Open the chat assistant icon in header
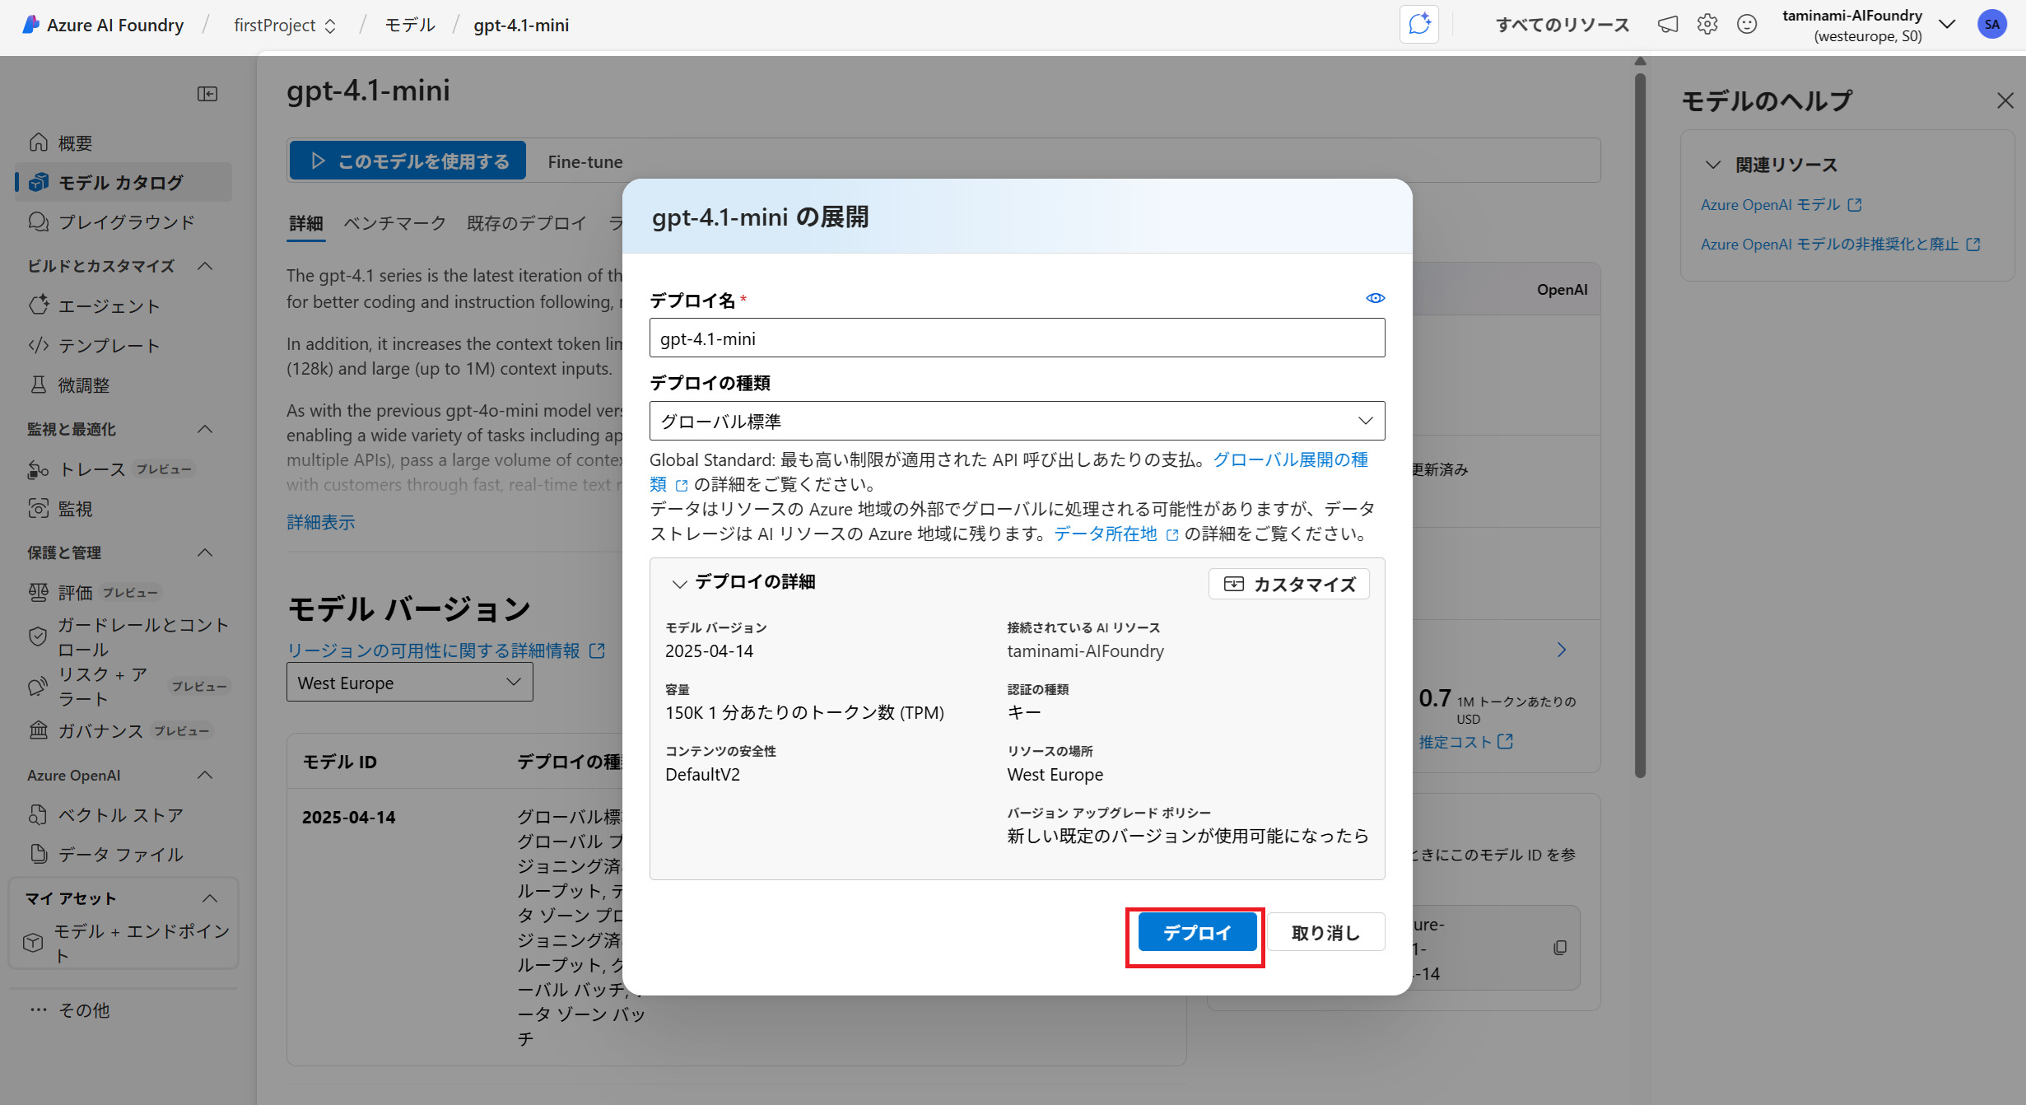The image size is (2026, 1105). tap(1419, 24)
